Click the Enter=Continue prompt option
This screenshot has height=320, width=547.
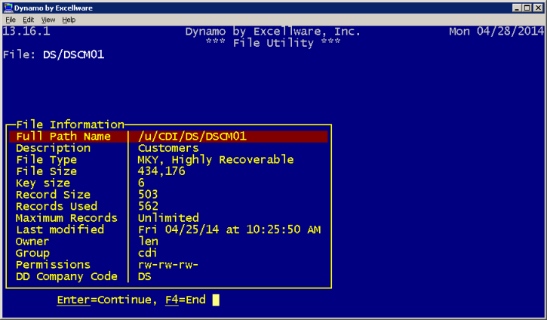(104, 300)
